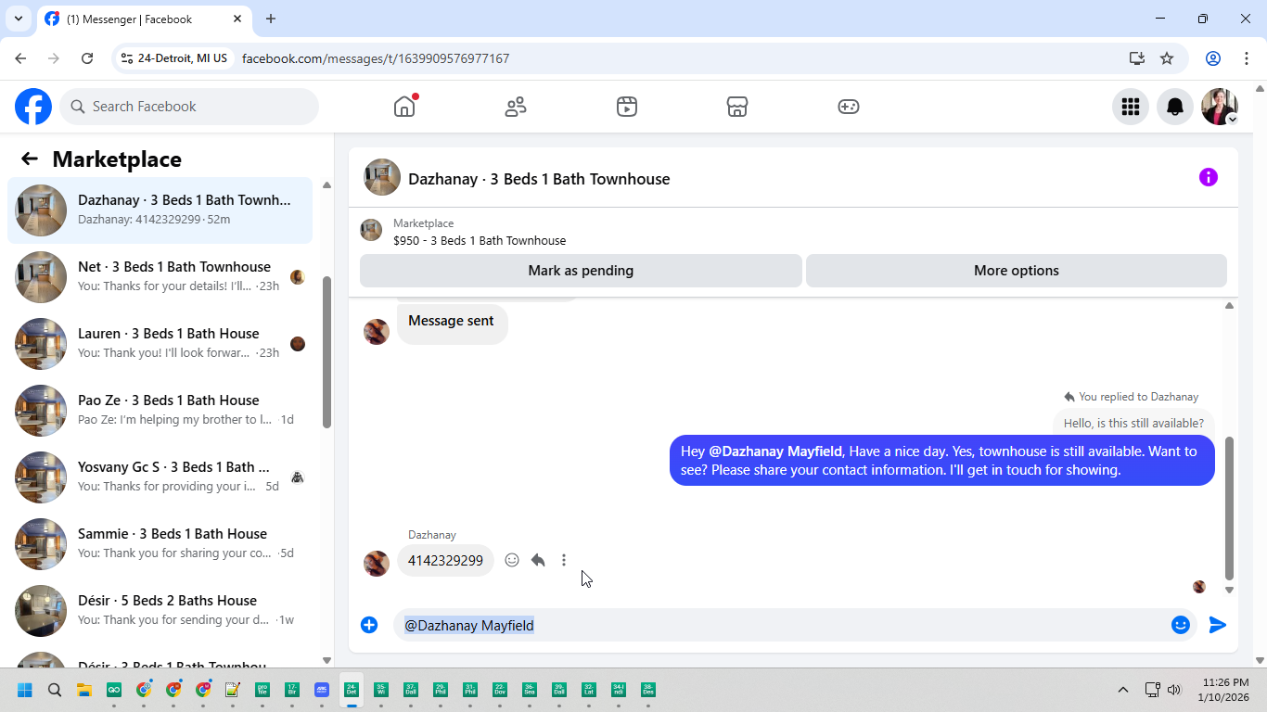Viewport: 1267px width, 712px height.
Task: Show hidden system tray icons
Action: tap(1122, 690)
